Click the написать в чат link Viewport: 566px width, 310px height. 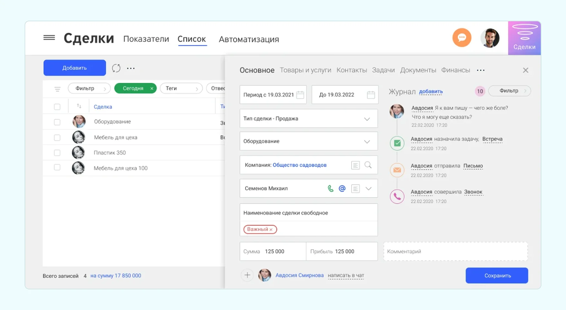346,275
